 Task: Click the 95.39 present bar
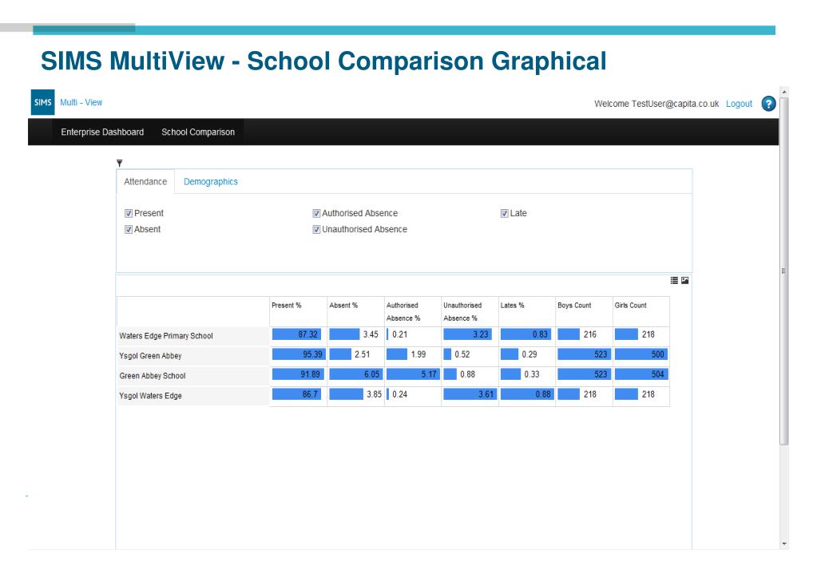click(x=299, y=354)
